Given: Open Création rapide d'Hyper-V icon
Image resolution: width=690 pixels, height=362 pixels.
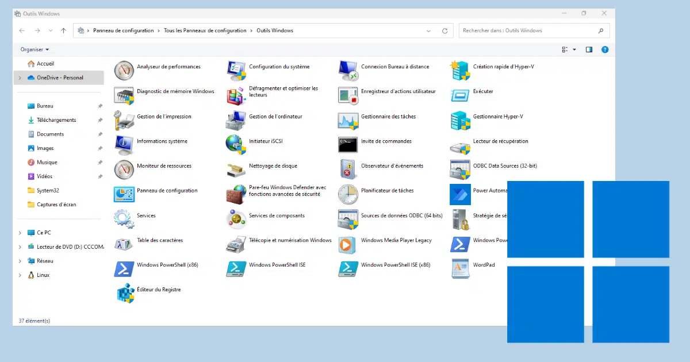Looking at the screenshot, I should [460, 70].
